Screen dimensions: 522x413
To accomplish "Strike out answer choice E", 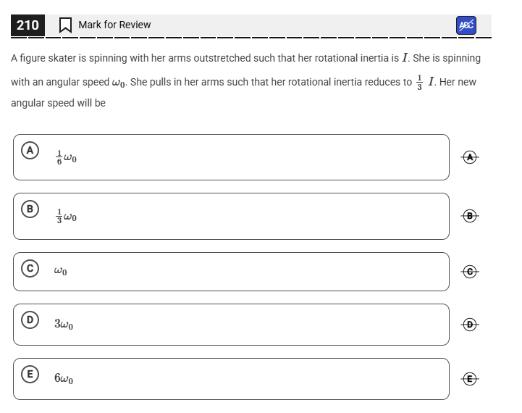I will point(470,378).
